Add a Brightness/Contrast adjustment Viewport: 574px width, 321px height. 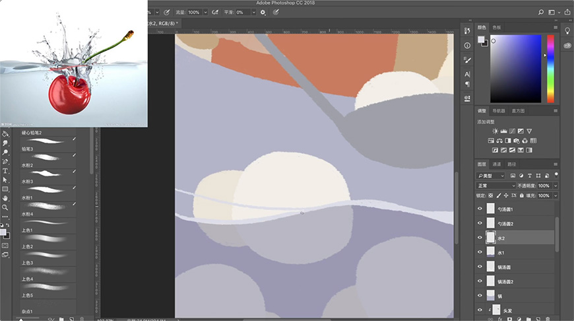495,131
